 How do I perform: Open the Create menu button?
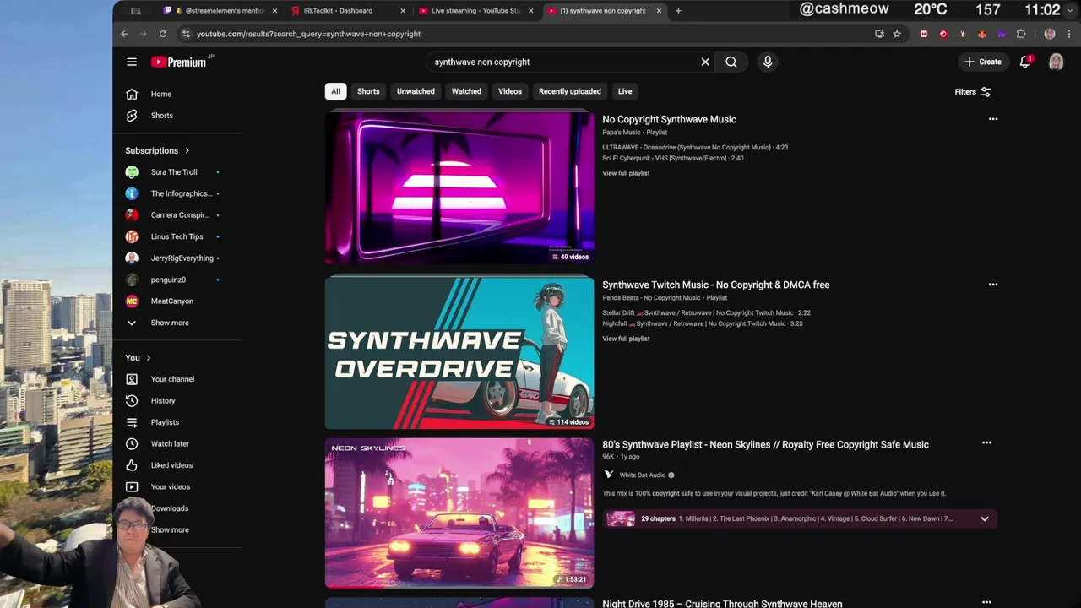coord(983,62)
